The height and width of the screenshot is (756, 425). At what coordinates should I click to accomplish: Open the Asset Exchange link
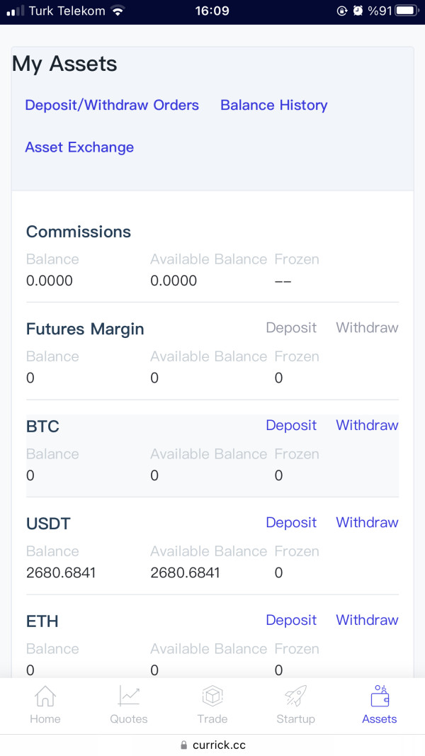(x=79, y=147)
